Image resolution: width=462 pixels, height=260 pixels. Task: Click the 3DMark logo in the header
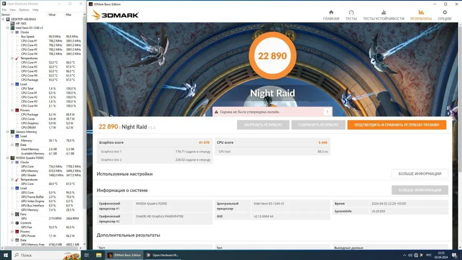(115, 15)
